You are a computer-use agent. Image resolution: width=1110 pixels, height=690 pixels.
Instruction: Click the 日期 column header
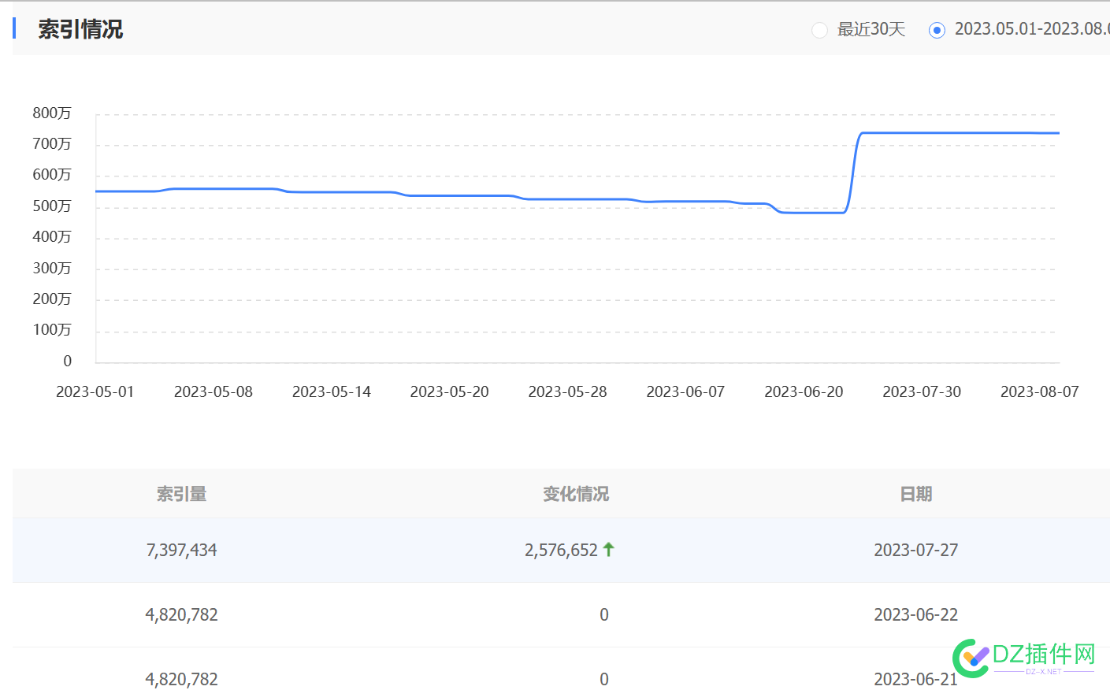916,494
